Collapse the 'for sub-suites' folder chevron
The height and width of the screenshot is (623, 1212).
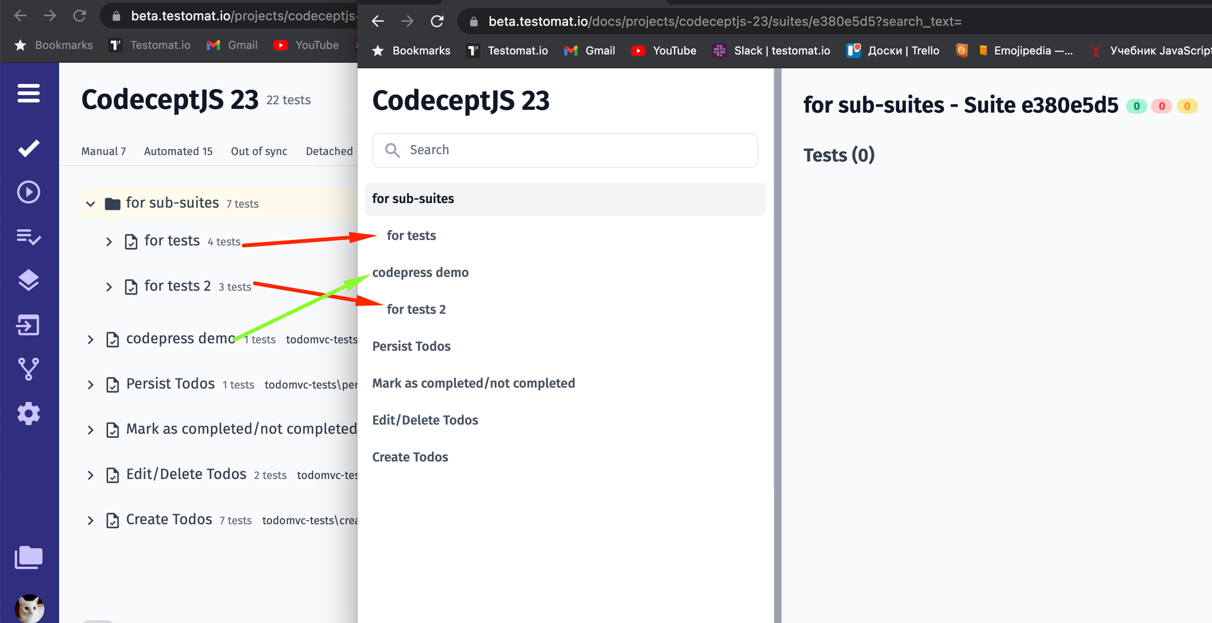pos(91,204)
